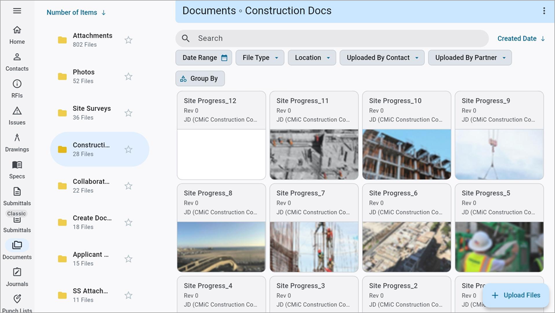Viewport: 555px width, 313px height.
Task: Open Documents from the sidebar
Action: [17, 250]
